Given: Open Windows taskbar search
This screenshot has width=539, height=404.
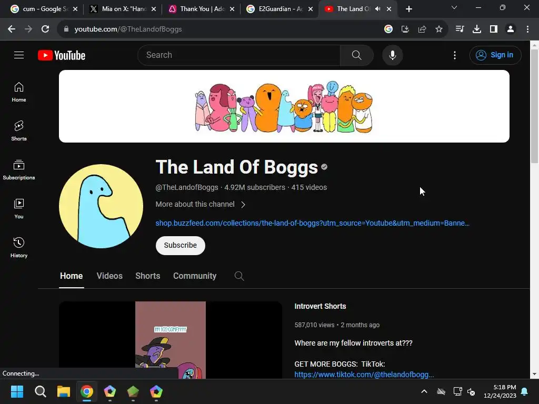Looking at the screenshot, I should point(40,391).
